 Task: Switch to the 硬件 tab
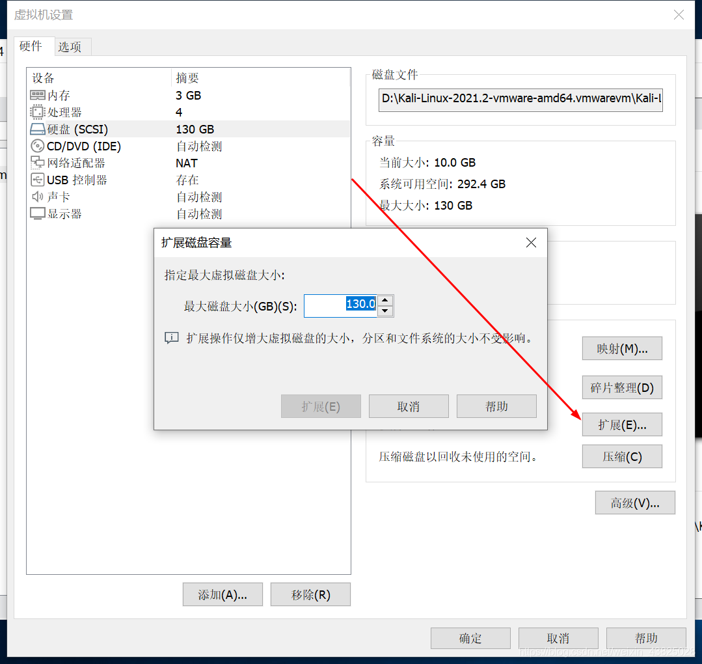pos(31,46)
